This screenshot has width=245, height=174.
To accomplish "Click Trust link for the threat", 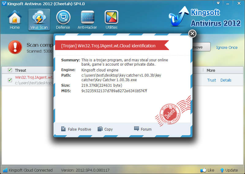I will [x=212, y=80].
